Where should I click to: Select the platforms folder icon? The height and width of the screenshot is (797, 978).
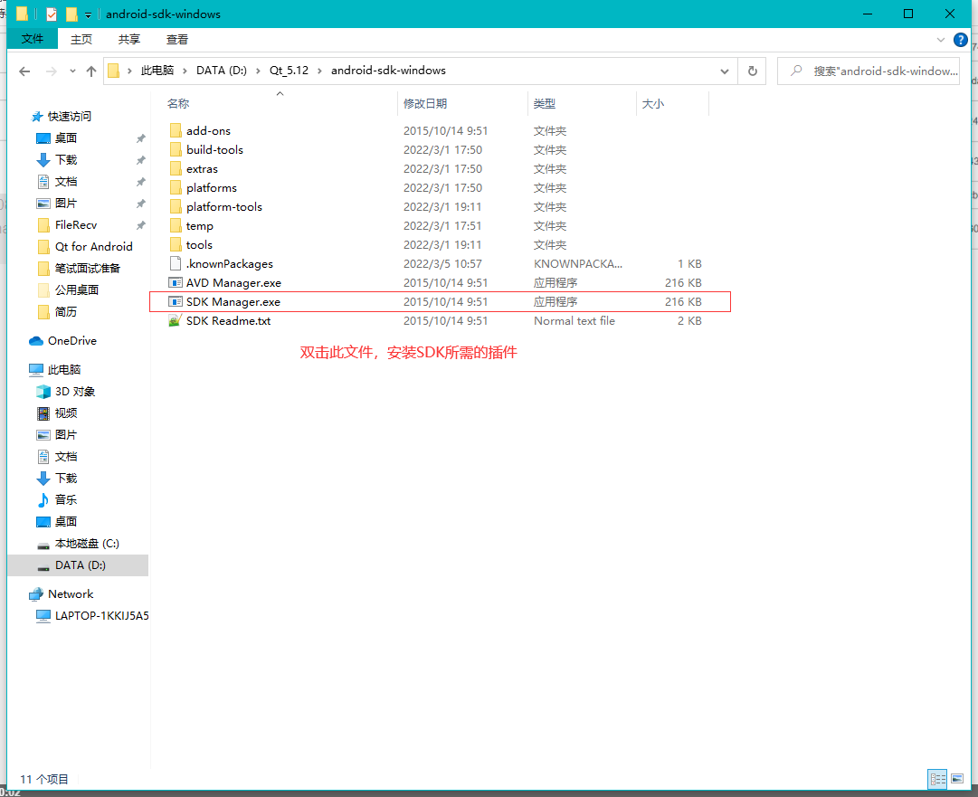[x=176, y=187]
